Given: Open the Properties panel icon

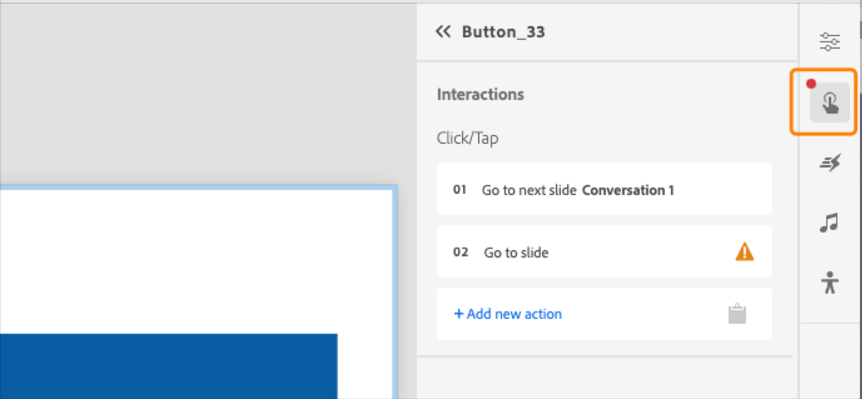Looking at the screenshot, I should tap(829, 41).
